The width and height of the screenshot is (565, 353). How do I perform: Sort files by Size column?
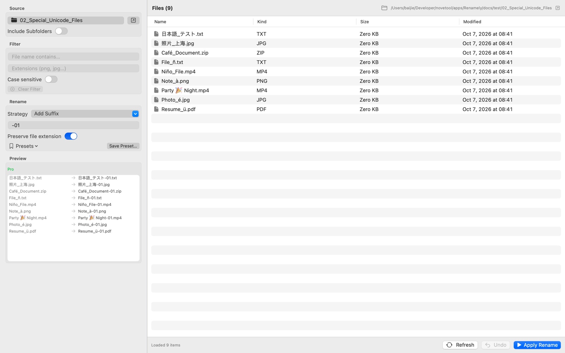[x=364, y=22]
